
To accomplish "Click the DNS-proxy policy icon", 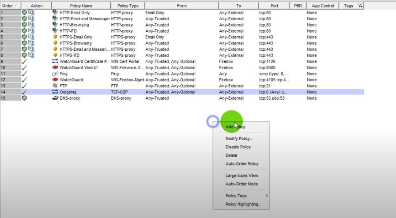I will 55,98.
